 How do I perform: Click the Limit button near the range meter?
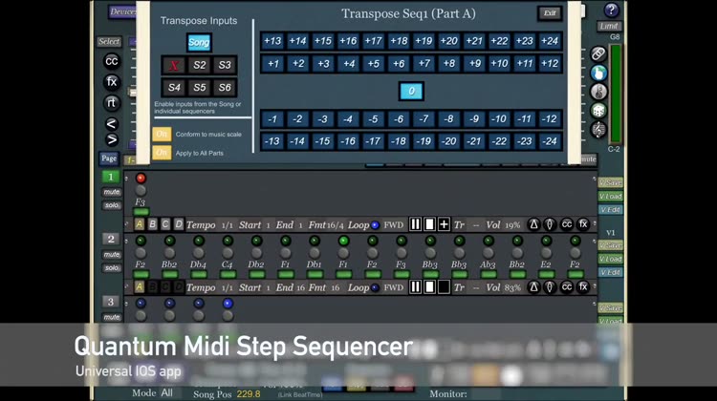tap(609, 26)
